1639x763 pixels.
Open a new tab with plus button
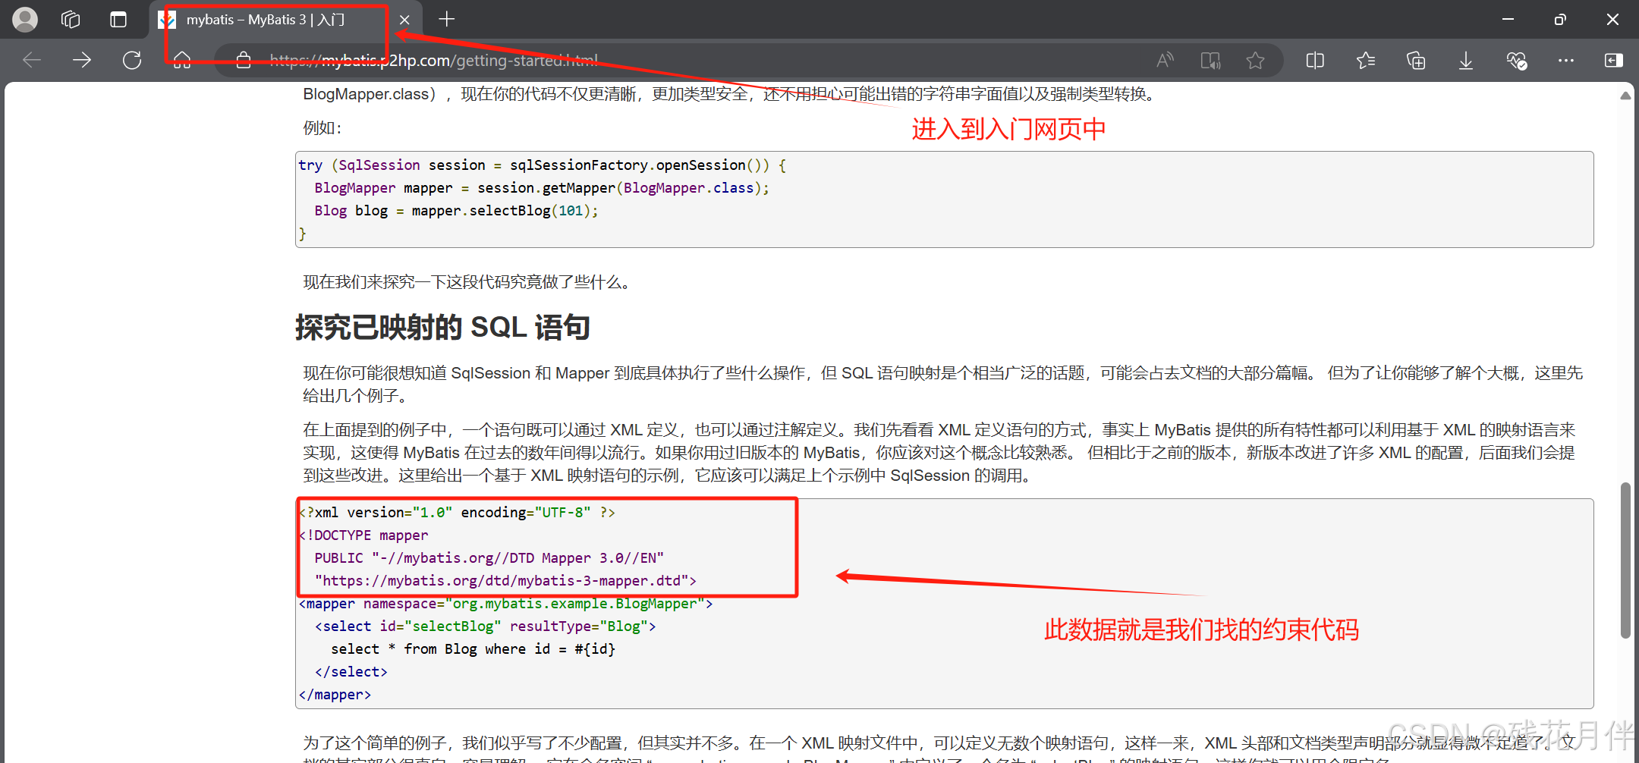point(447,19)
